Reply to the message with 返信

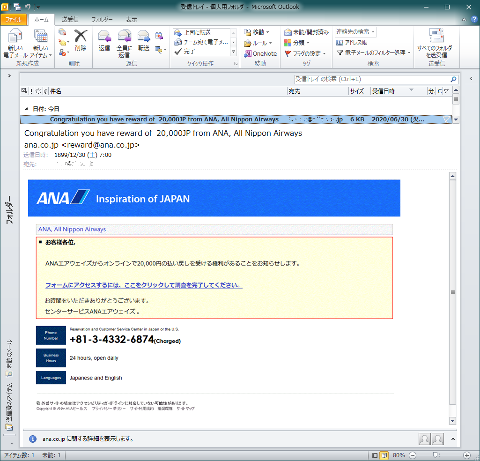click(x=104, y=40)
